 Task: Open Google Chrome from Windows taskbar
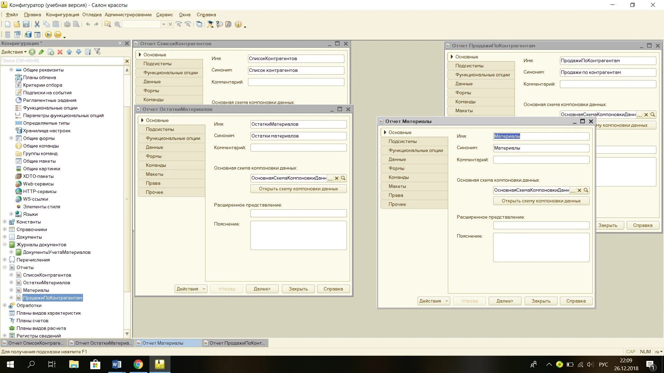click(138, 364)
